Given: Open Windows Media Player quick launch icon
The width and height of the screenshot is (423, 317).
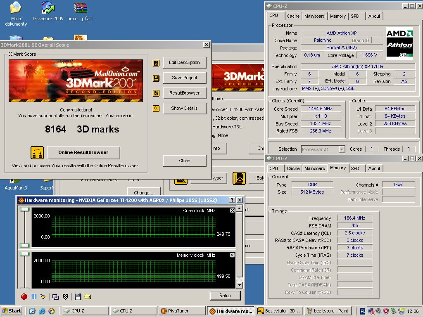Looking at the screenshot, I should pyautogui.click(x=51, y=311).
